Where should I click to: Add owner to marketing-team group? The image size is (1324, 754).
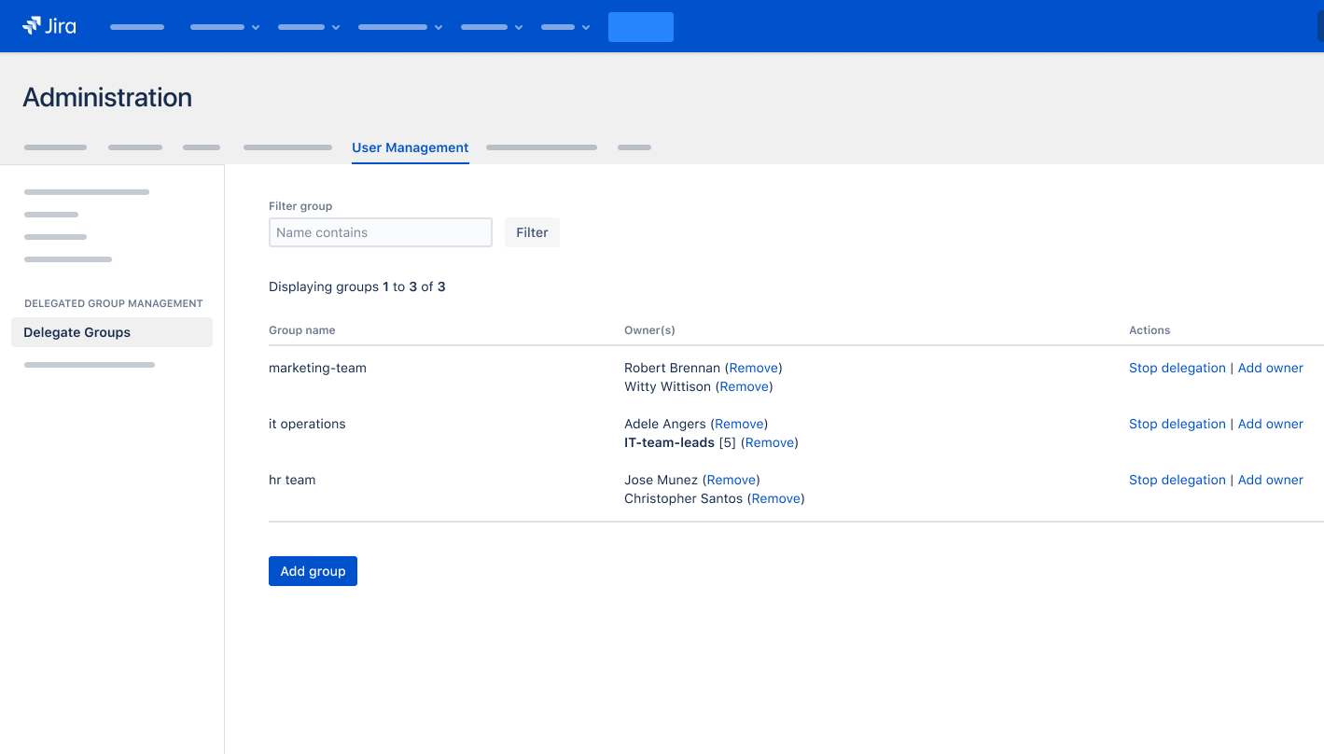point(1270,368)
